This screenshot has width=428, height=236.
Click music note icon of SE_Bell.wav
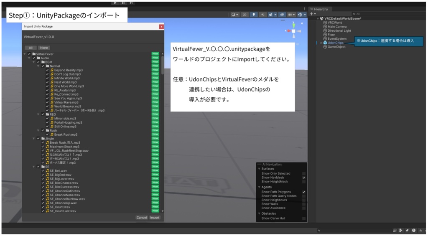click(48, 171)
